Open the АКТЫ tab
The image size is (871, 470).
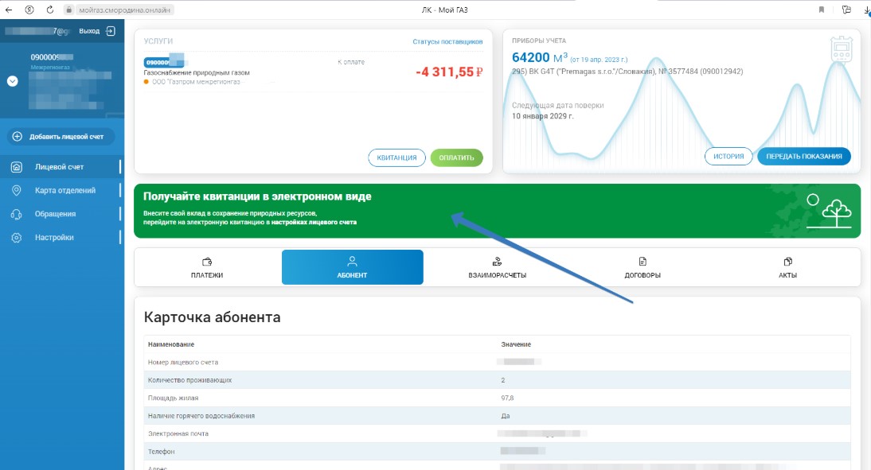coord(787,267)
